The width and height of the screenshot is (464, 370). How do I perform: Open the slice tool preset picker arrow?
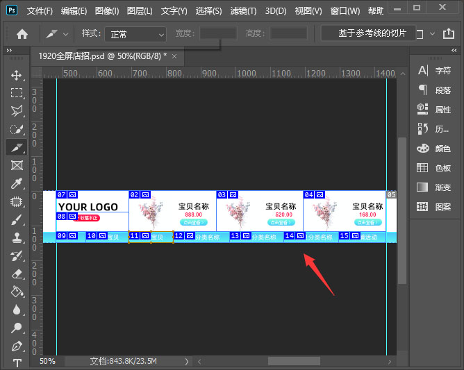[66, 35]
